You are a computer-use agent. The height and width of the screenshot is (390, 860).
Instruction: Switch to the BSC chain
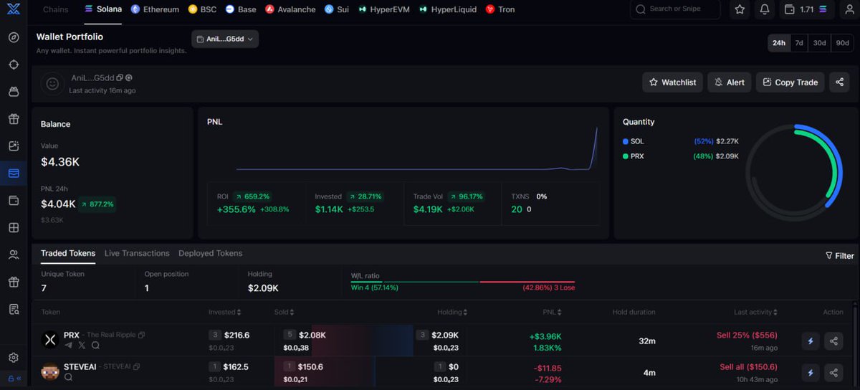(203, 9)
